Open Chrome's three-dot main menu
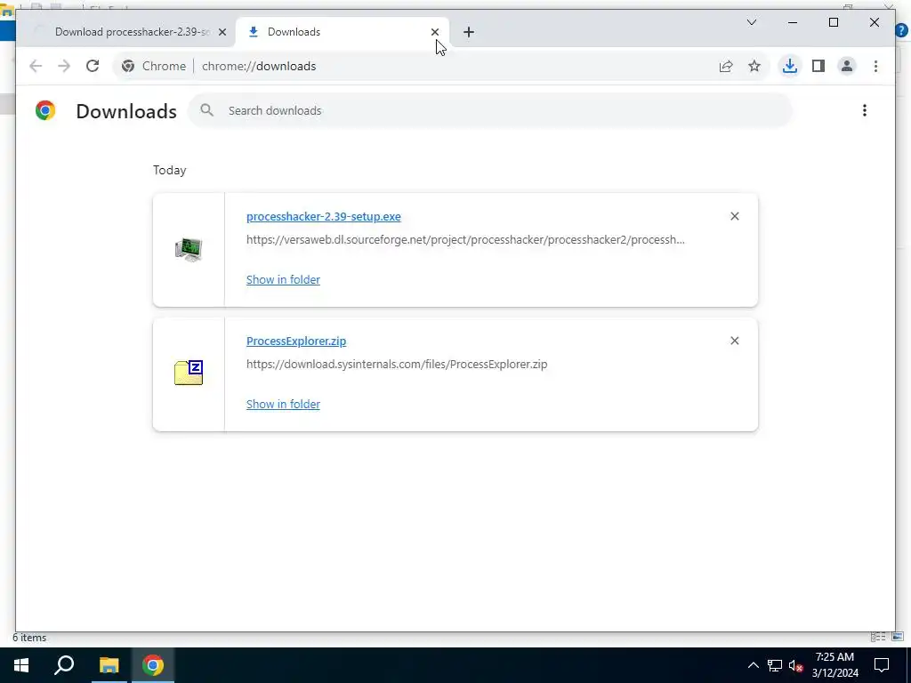 point(875,66)
